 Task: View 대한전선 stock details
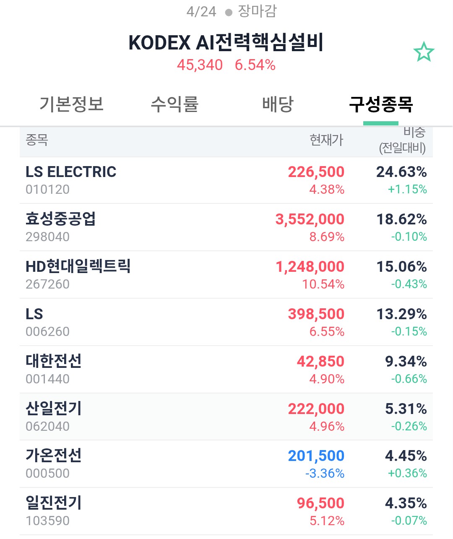coord(226,370)
